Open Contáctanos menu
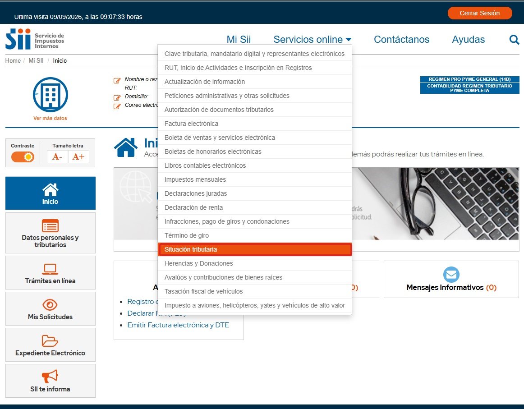 (x=401, y=39)
